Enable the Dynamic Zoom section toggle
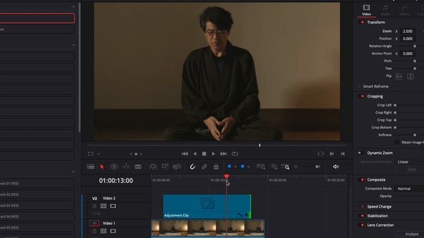Image resolution: width=424 pixels, height=238 pixels. (x=360, y=153)
